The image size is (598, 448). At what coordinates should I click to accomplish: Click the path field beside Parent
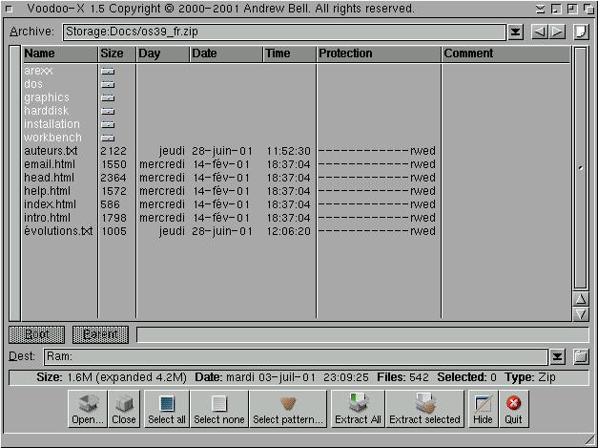[362, 334]
